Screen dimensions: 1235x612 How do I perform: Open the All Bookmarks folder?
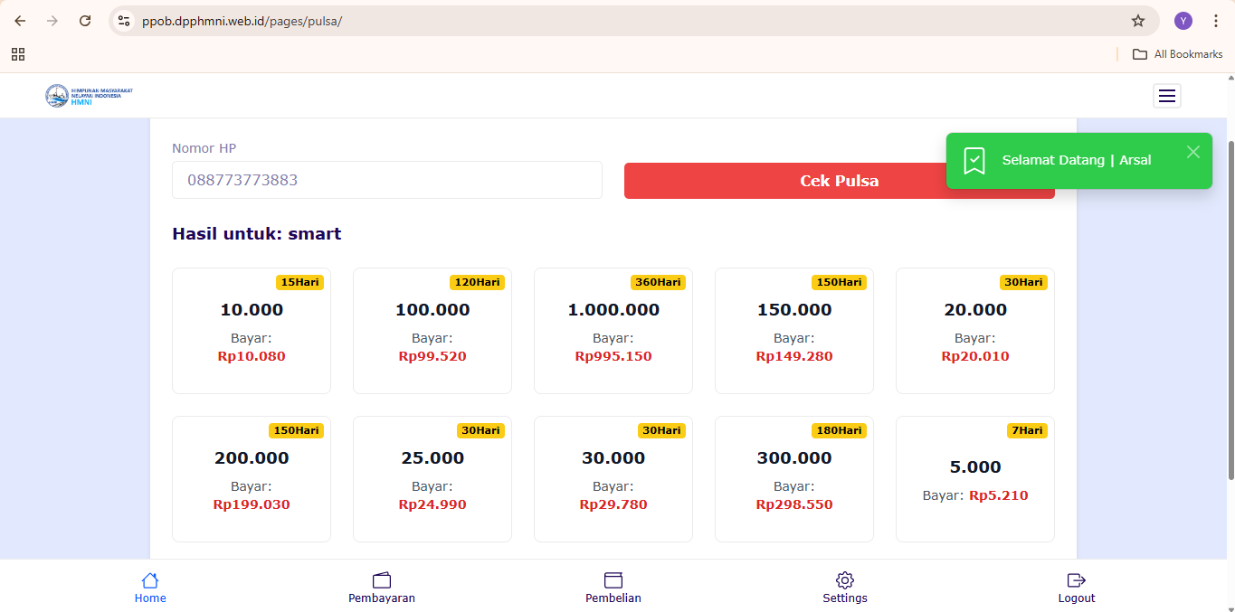point(1178,54)
